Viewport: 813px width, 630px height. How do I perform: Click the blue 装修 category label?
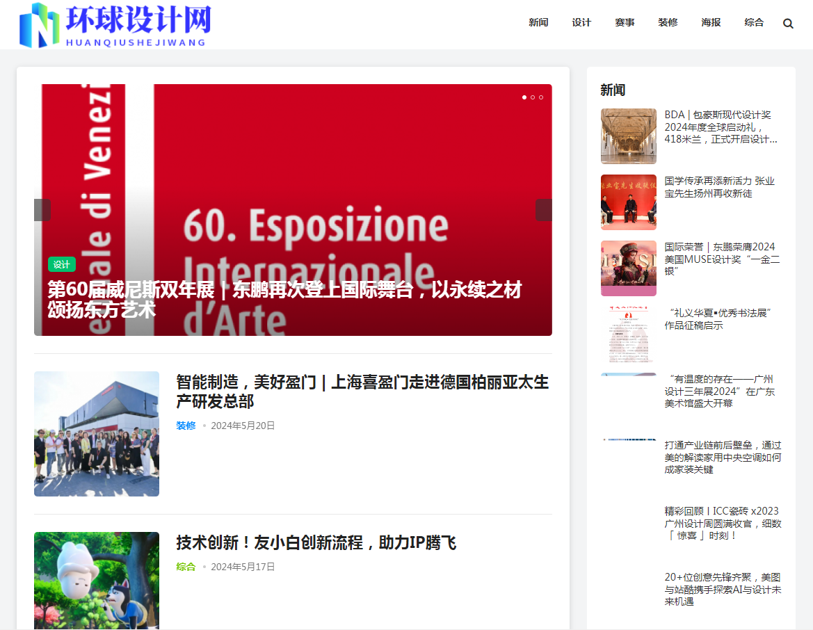(186, 426)
